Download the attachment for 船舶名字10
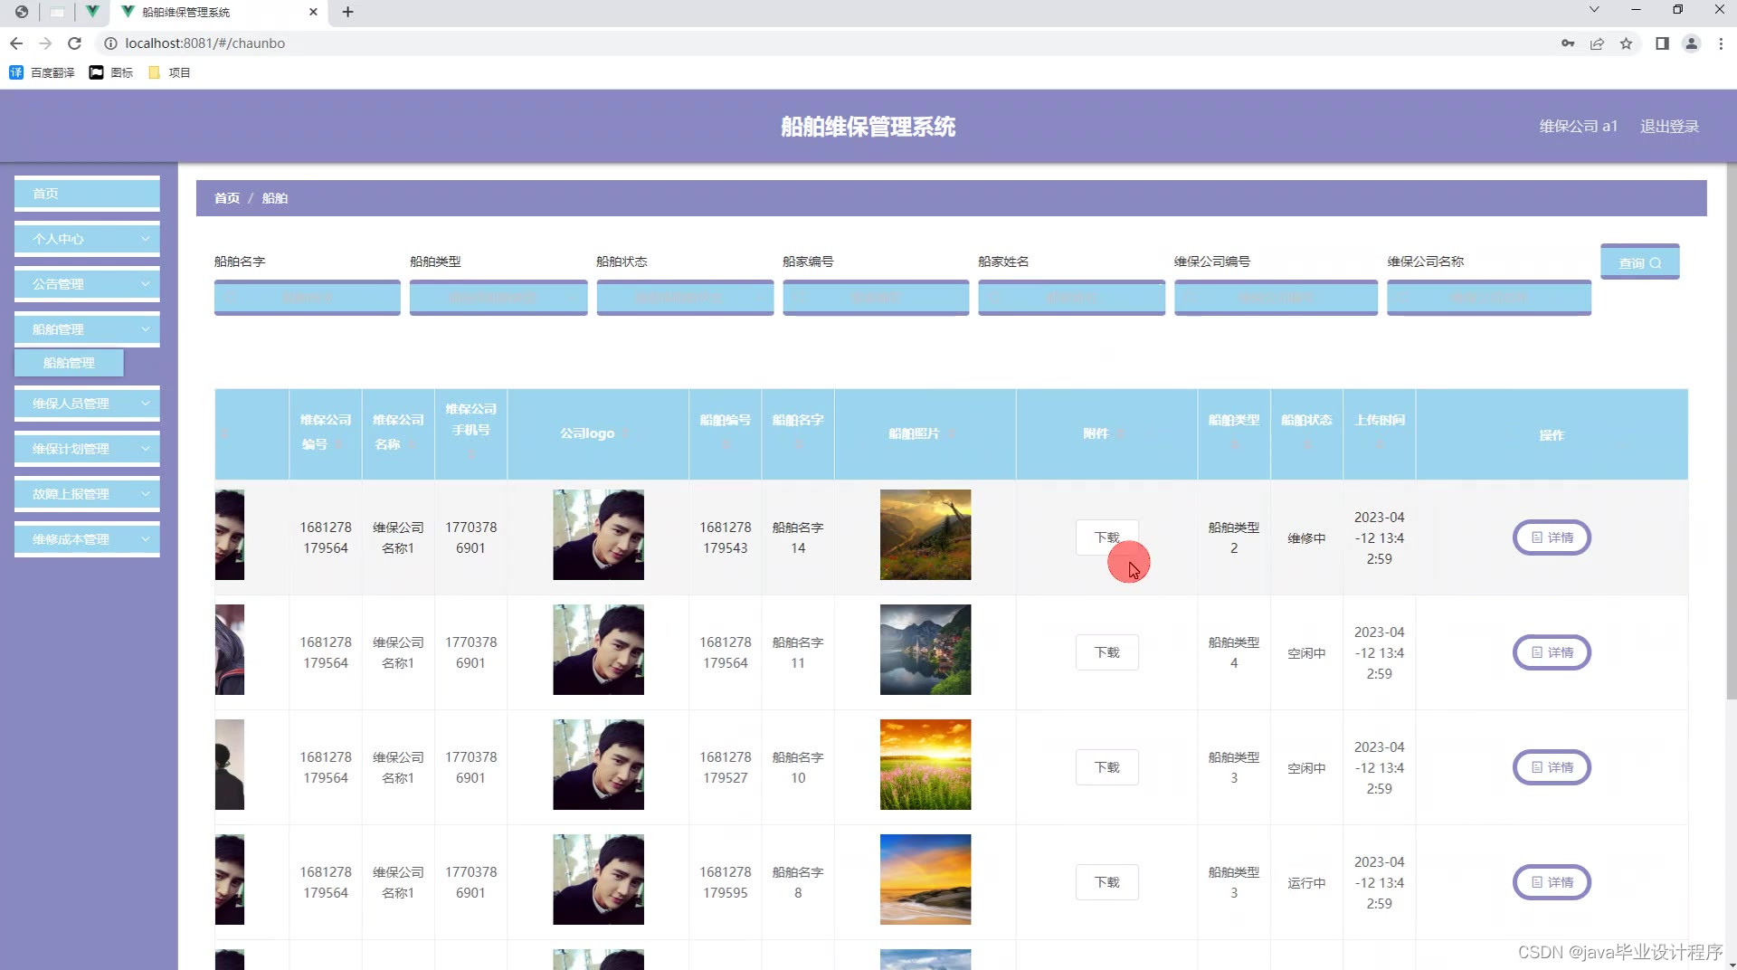 pyautogui.click(x=1106, y=767)
